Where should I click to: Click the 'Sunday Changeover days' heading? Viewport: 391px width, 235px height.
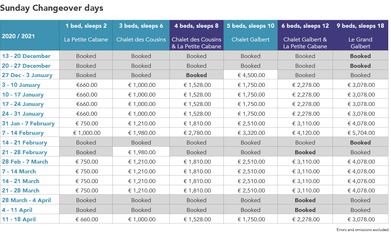pyautogui.click(x=52, y=8)
